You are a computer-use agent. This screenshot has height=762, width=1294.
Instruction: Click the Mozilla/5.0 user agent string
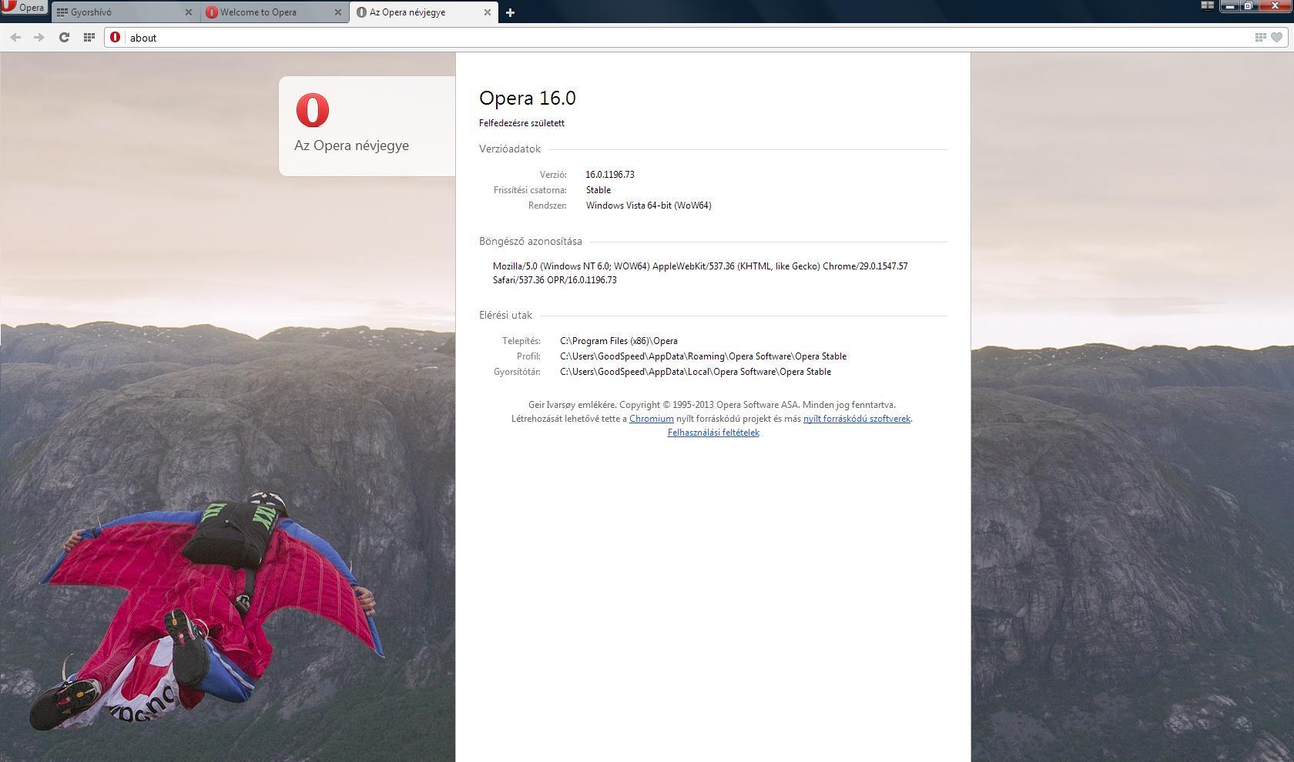(700, 273)
